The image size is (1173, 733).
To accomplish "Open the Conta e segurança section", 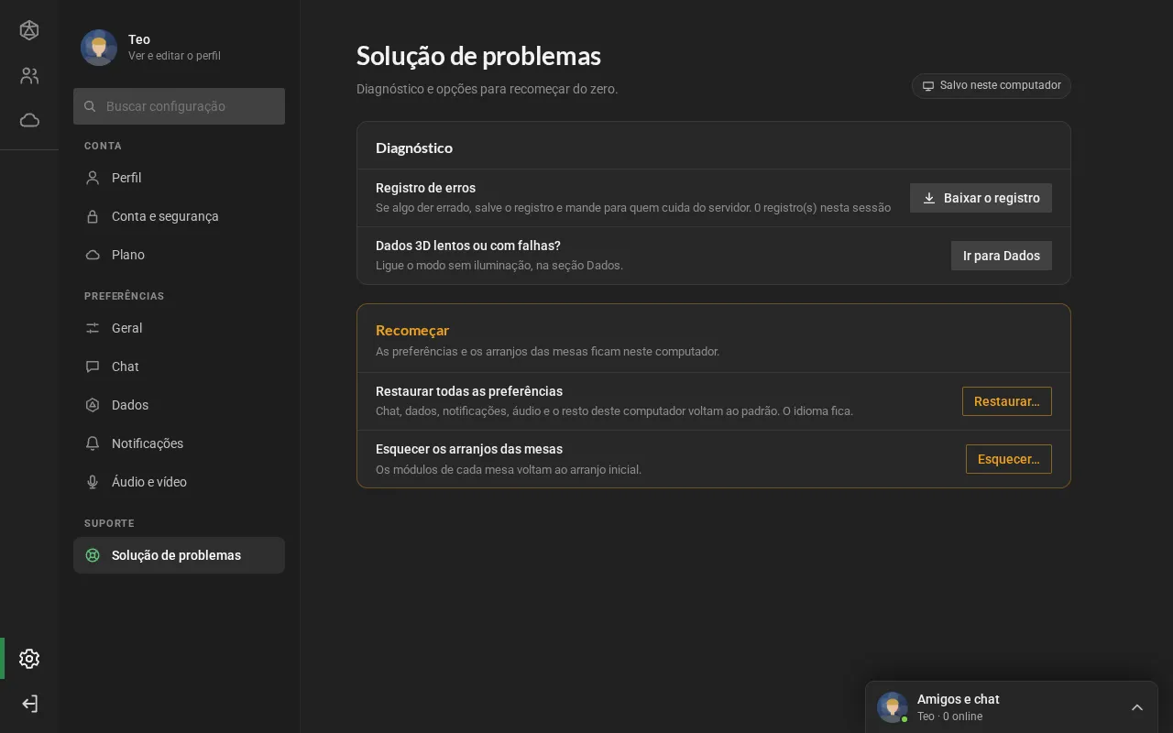I will 179,216.
